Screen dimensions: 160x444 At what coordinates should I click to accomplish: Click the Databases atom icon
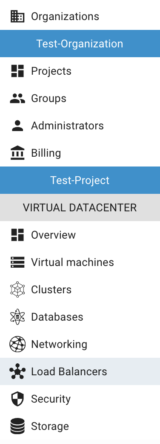(17, 317)
